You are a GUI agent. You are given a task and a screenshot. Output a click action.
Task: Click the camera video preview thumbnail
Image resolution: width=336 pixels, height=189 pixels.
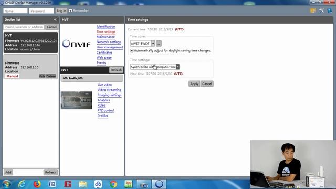77,100
